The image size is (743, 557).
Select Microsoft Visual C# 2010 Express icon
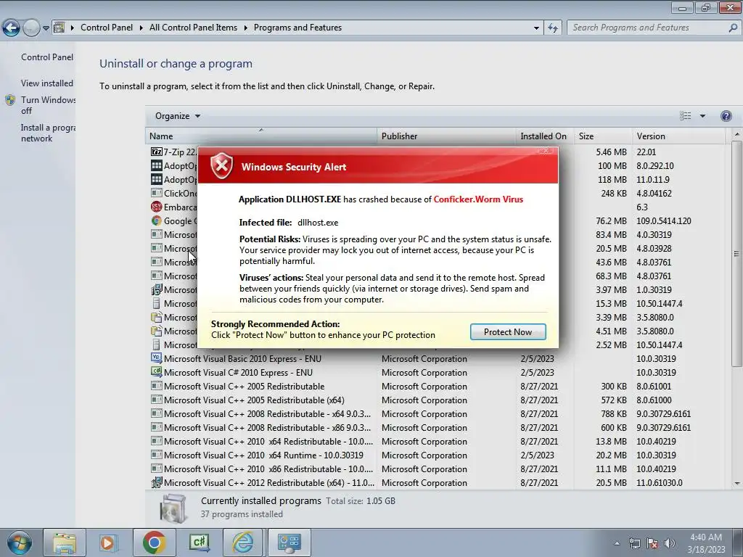coord(157,372)
